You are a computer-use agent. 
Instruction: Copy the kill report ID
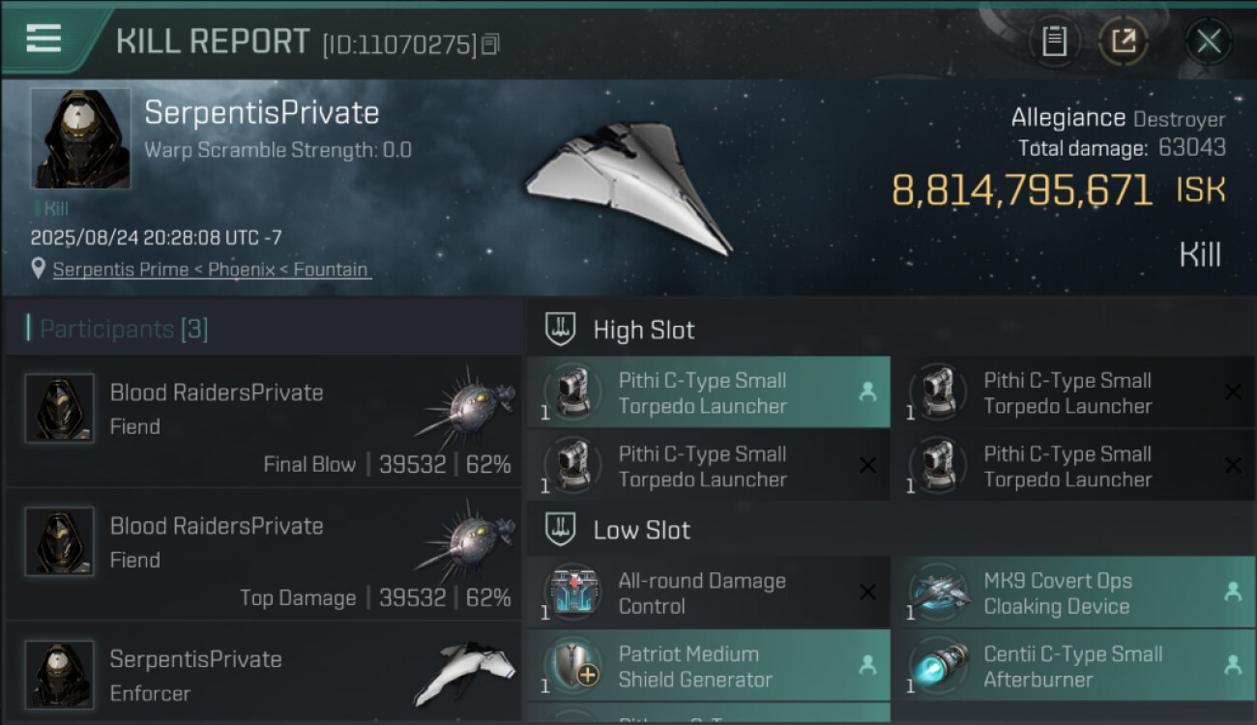pos(490,43)
